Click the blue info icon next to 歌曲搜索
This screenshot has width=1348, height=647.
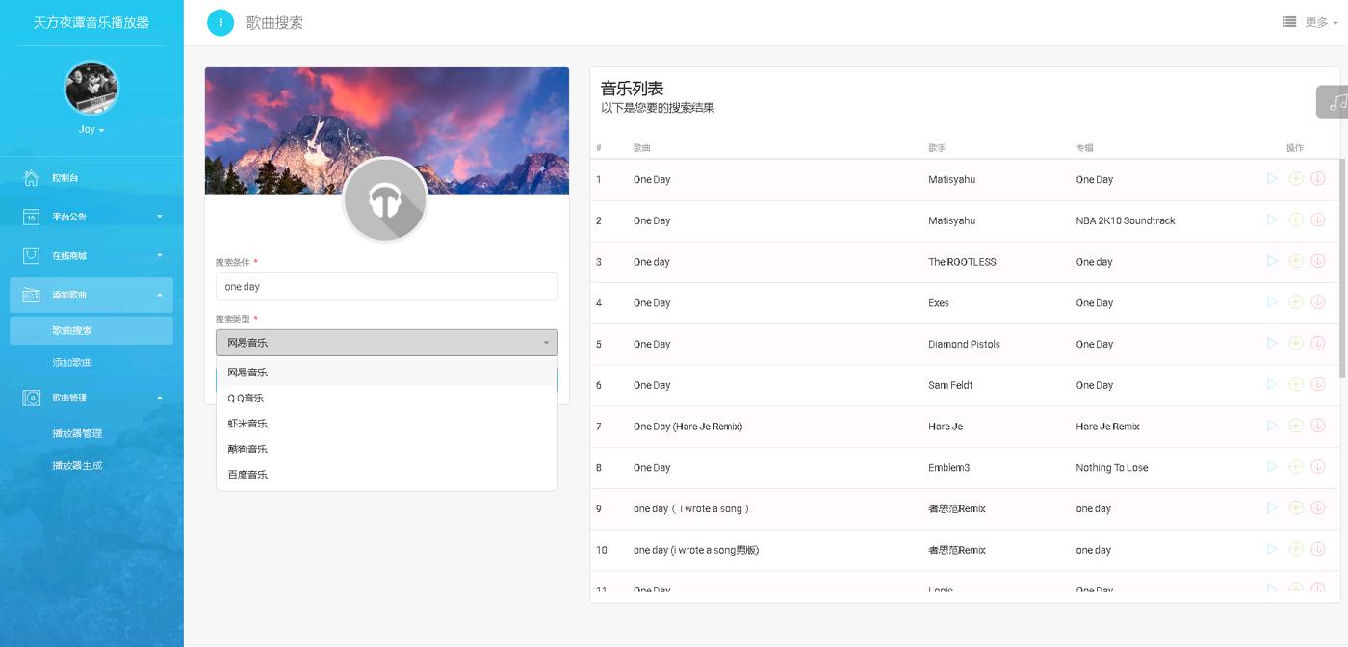click(220, 22)
